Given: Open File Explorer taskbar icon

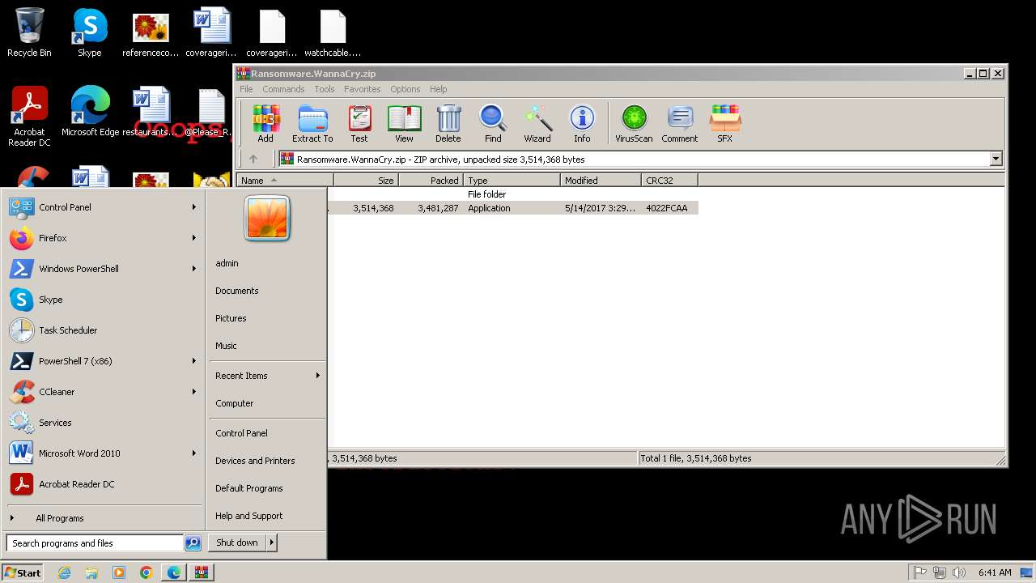Looking at the screenshot, I should coord(91,572).
